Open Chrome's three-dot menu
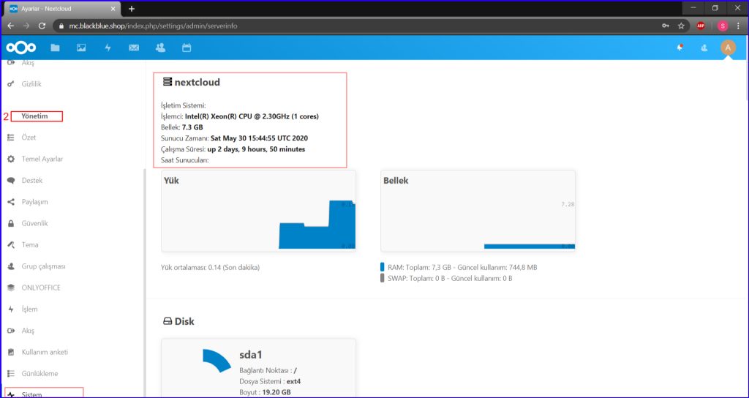Viewport: 749px width, 398px height. click(x=739, y=26)
